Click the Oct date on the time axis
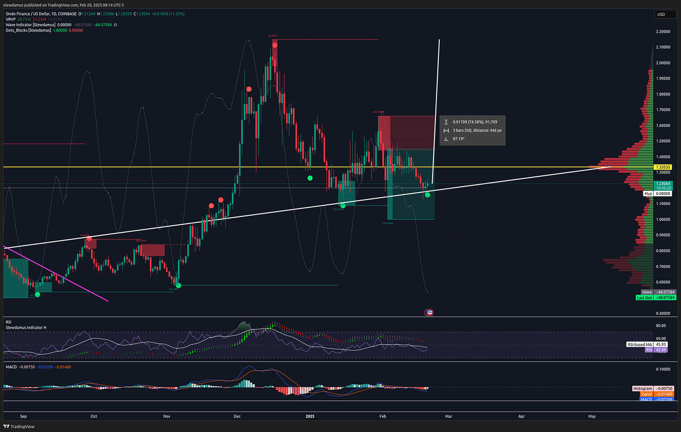 (x=94, y=416)
